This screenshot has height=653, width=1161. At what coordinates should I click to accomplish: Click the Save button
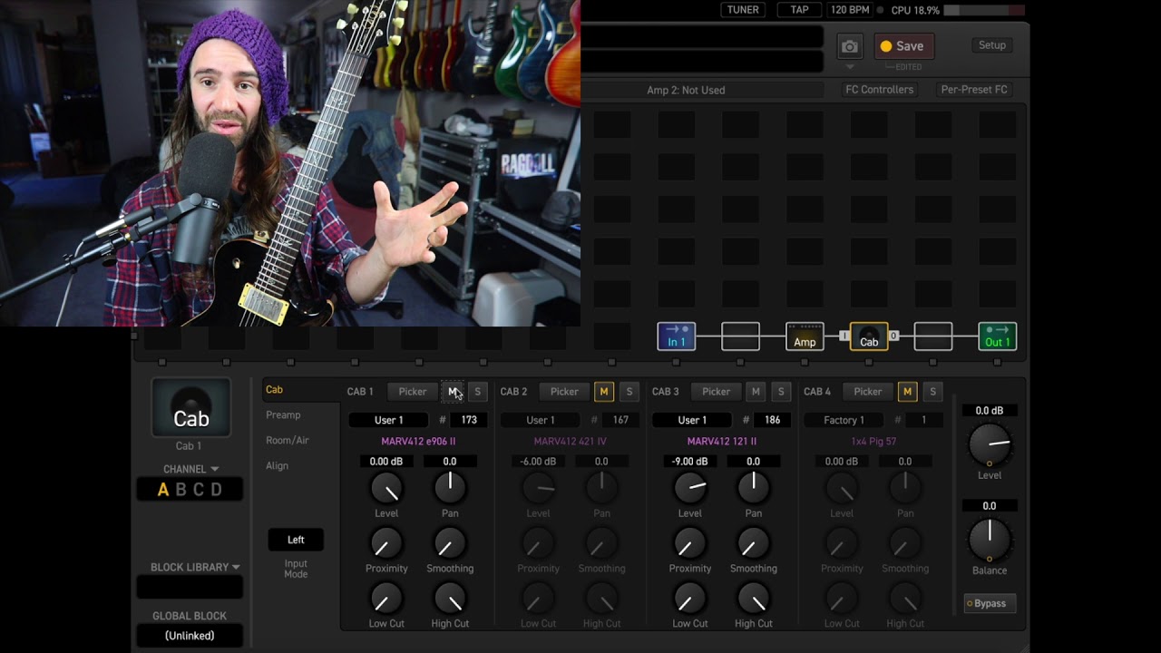pos(903,46)
